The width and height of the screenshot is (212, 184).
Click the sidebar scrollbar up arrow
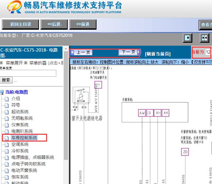point(66,49)
